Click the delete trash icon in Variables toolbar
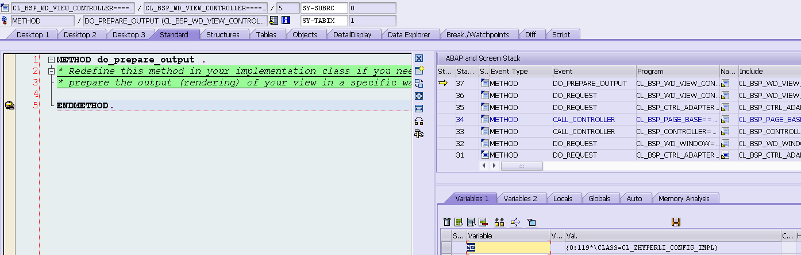This screenshot has height=255, width=801. tap(447, 222)
